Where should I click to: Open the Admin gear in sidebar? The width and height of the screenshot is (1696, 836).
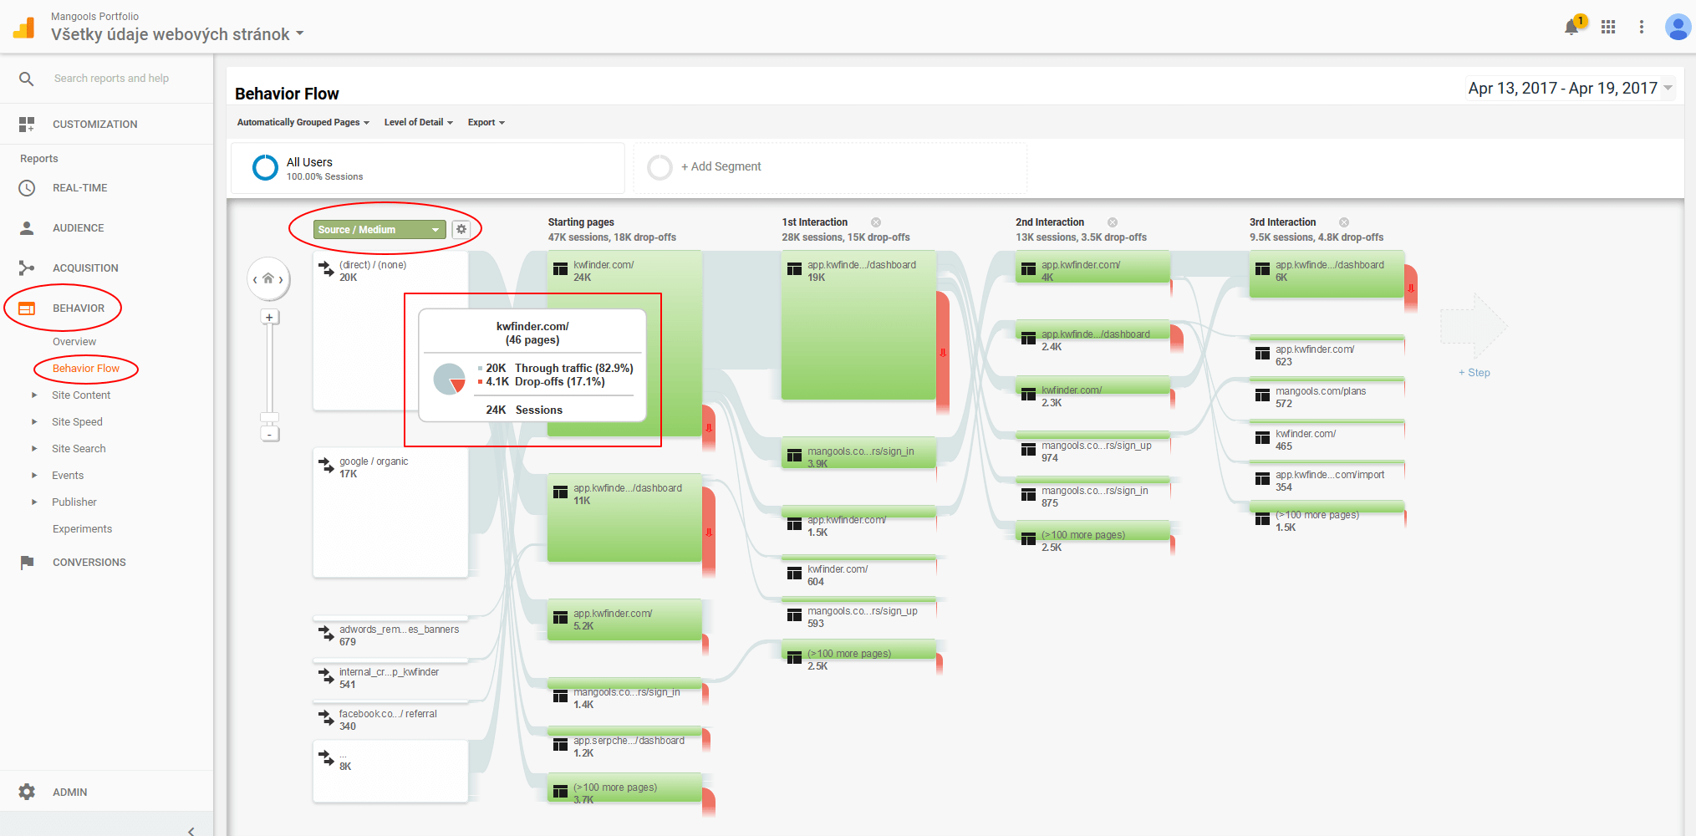[28, 792]
